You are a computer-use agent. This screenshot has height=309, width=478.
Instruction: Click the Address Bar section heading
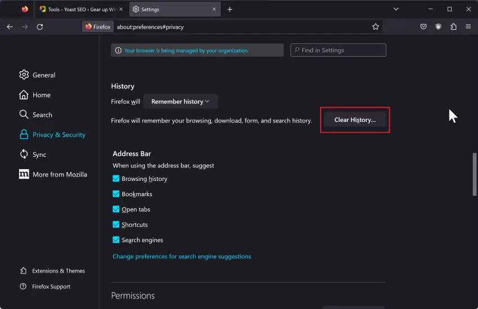click(132, 153)
